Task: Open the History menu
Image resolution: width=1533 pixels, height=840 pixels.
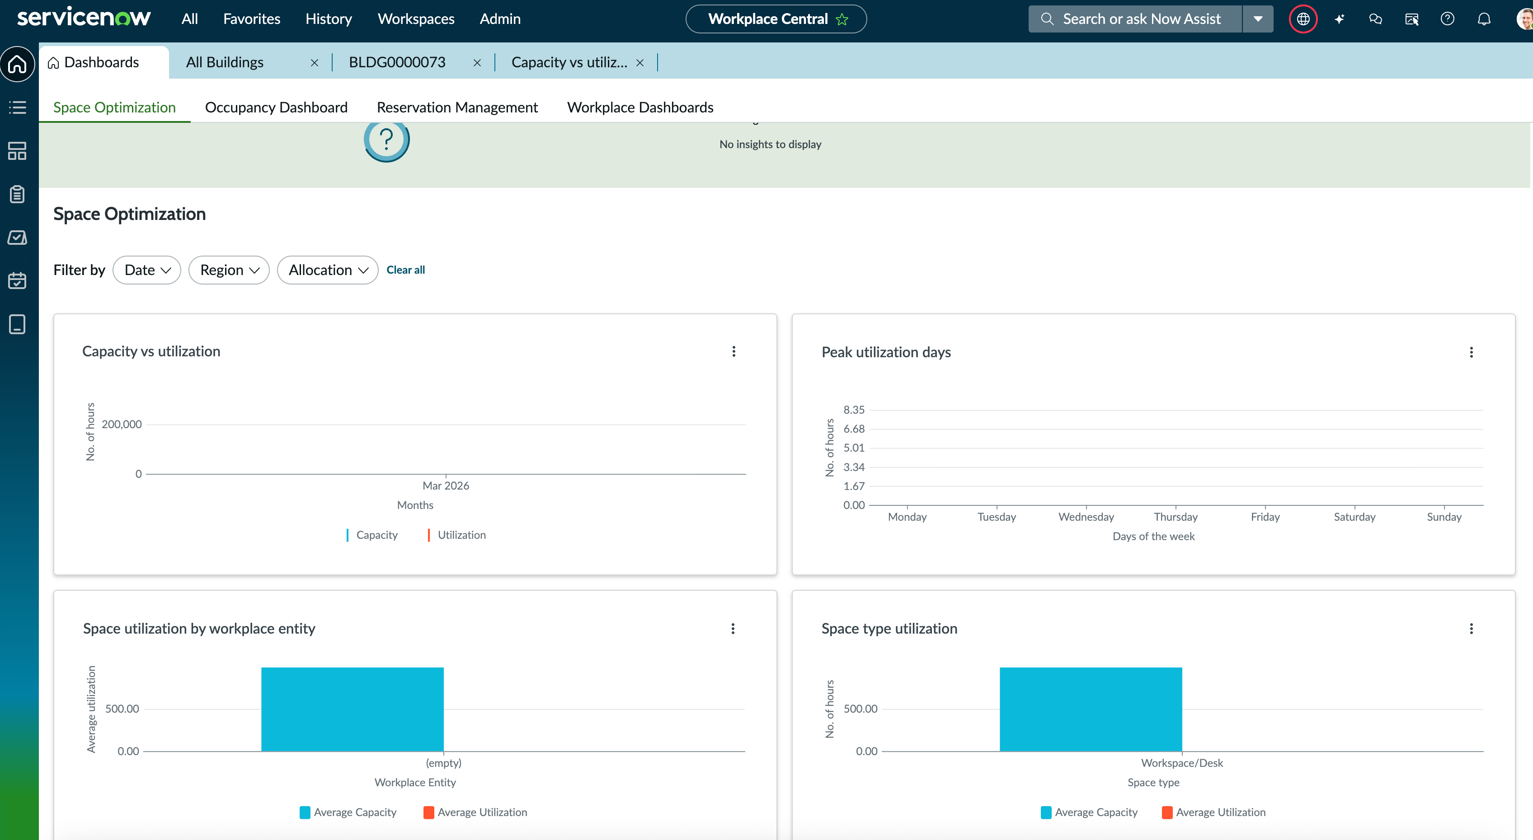Action: pos(329,19)
